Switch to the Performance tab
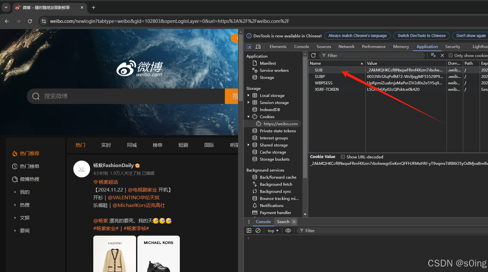 (373, 47)
